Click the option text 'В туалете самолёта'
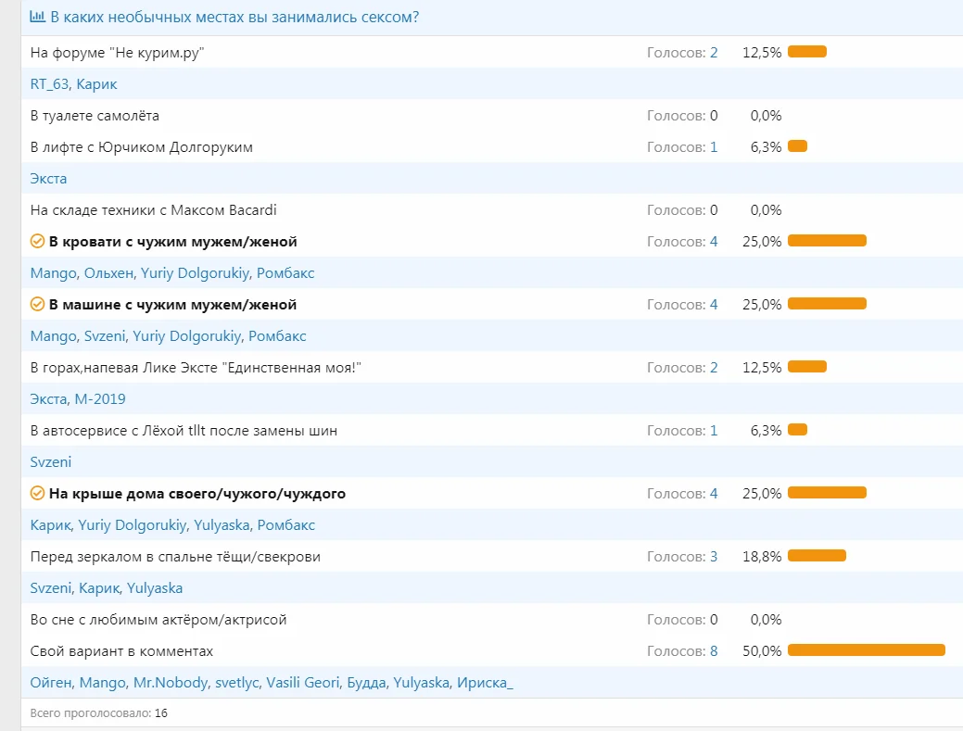963x731 pixels. click(95, 116)
